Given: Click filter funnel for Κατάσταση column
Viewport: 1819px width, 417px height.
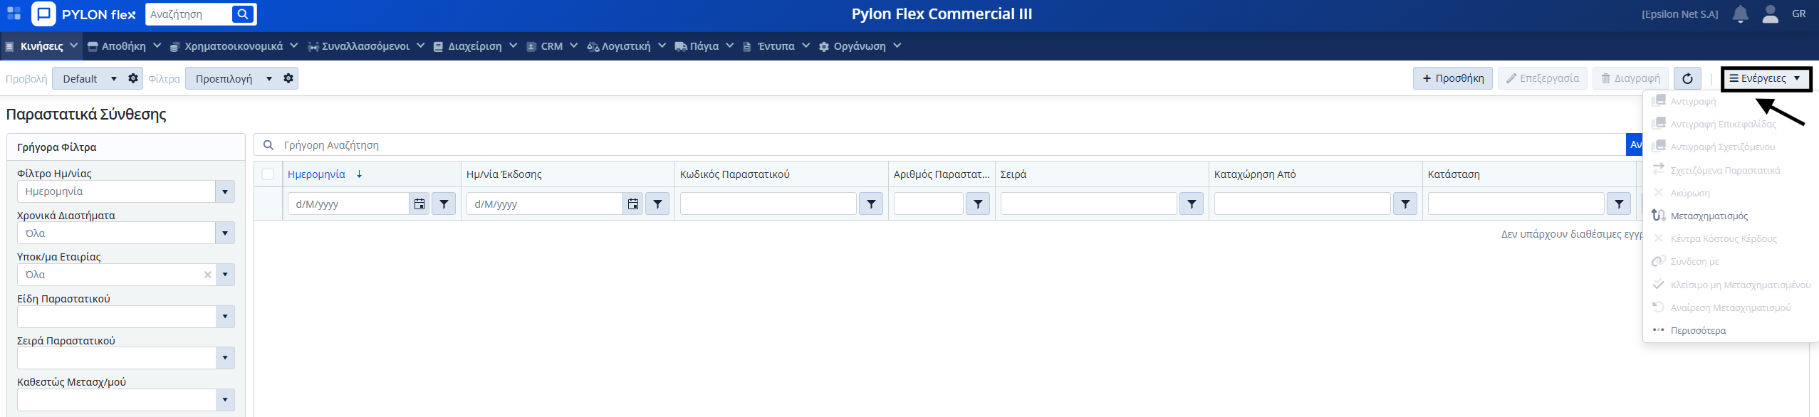Looking at the screenshot, I should coord(1619,204).
